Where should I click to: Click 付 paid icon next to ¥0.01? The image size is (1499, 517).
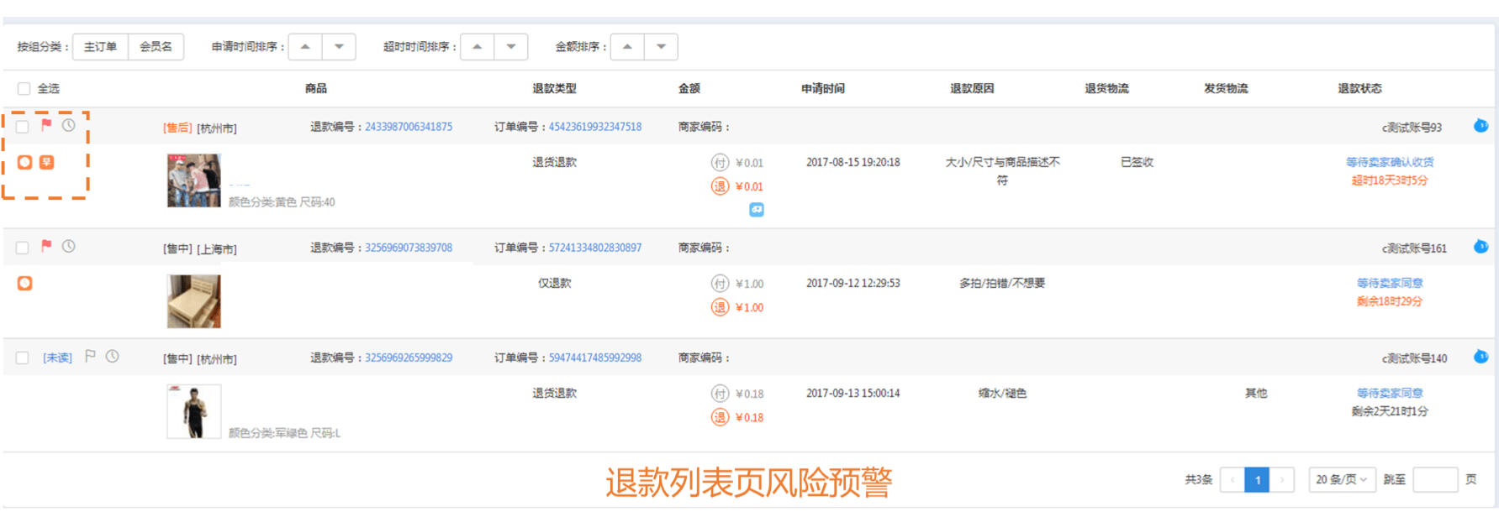click(x=720, y=163)
